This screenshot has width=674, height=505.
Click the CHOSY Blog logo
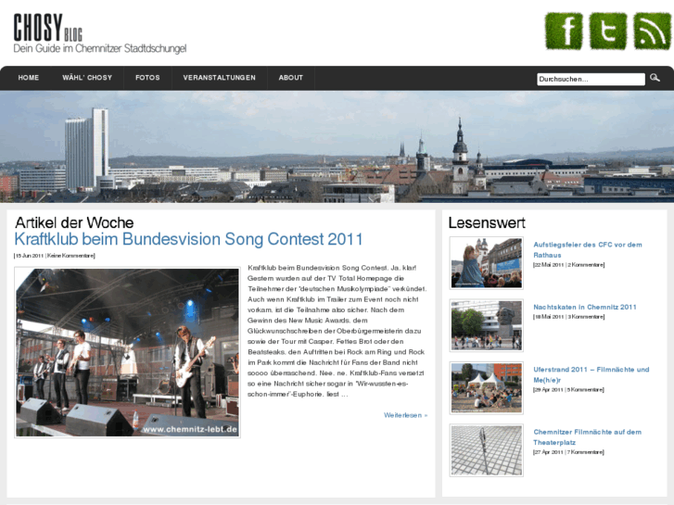tap(47, 28)
